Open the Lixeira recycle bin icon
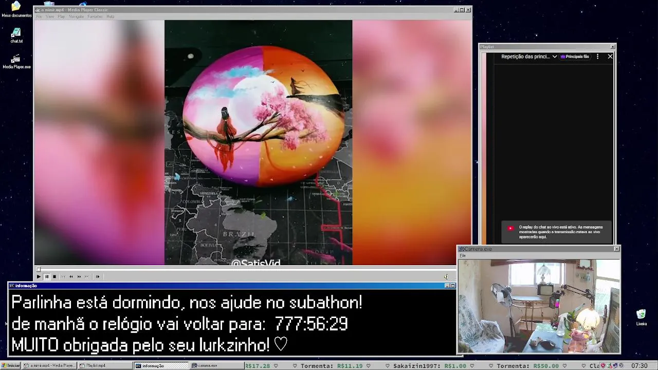The width and height of the screenshot is (658, 370). [x=641, y=318]
